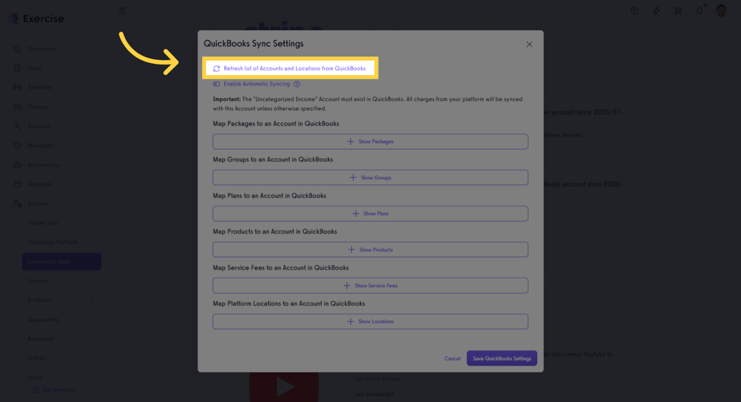Expand the Show Service Fees section
This screenshot has height=402, width=741.
point(370,286)
